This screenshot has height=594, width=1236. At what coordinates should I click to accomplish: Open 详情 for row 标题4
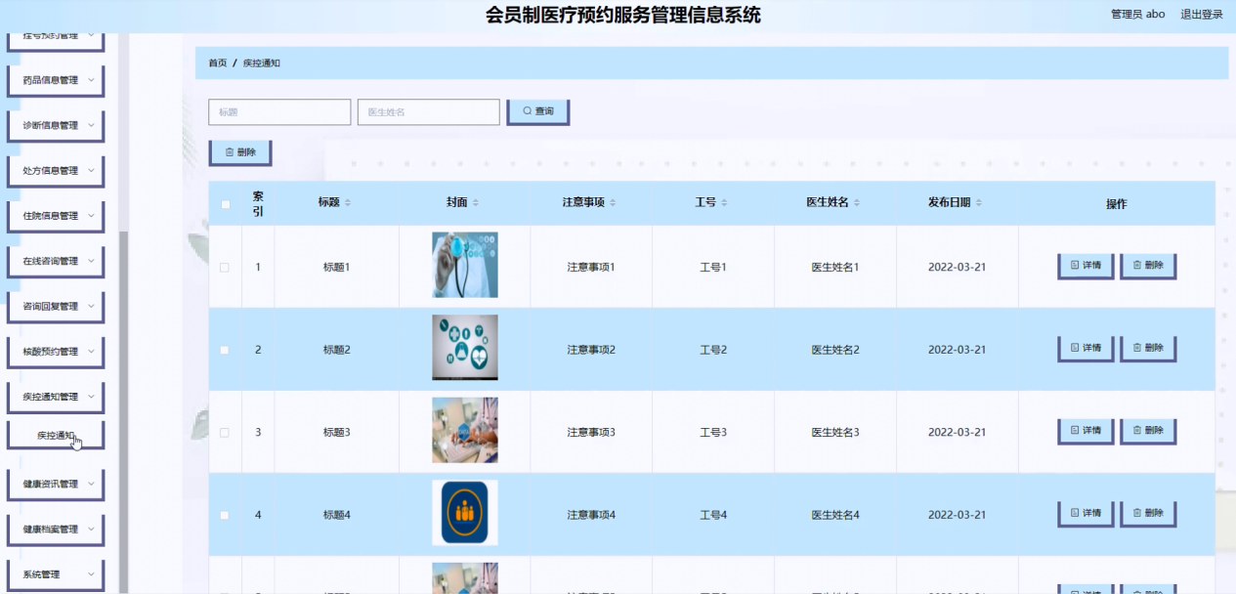tap(1086, 514)
